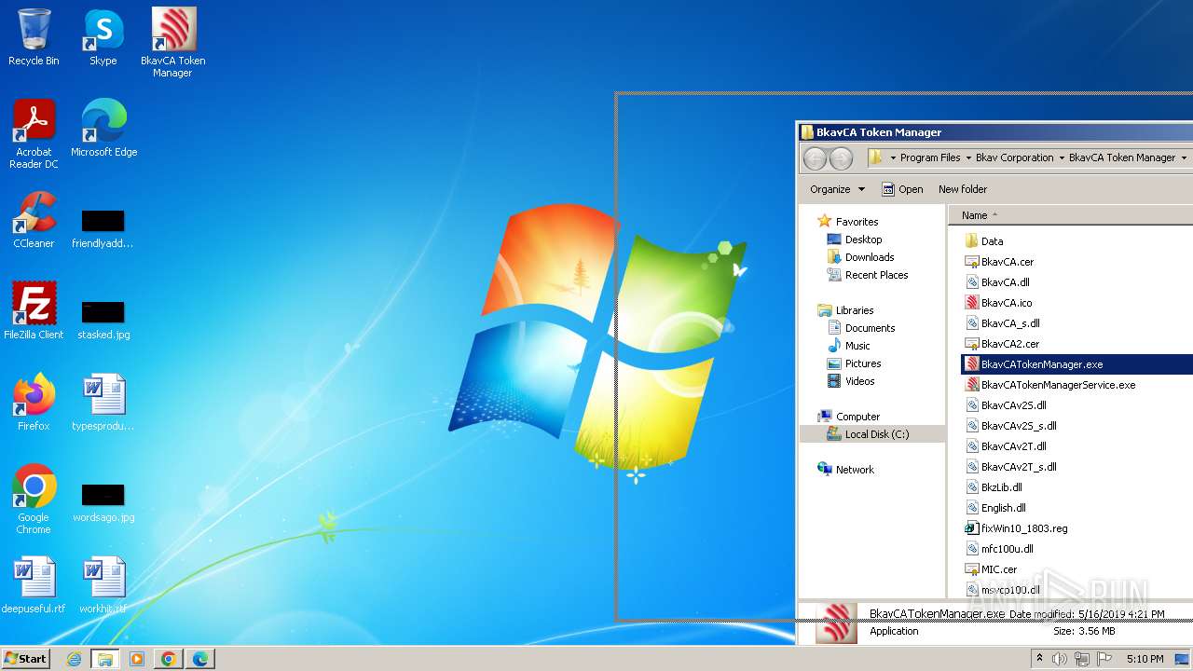The height and width of the screenshot is (671, 1193).
Task: Expand arrow after Bkav Corporation breadcrumb
Action: (x=1061, y=157)
